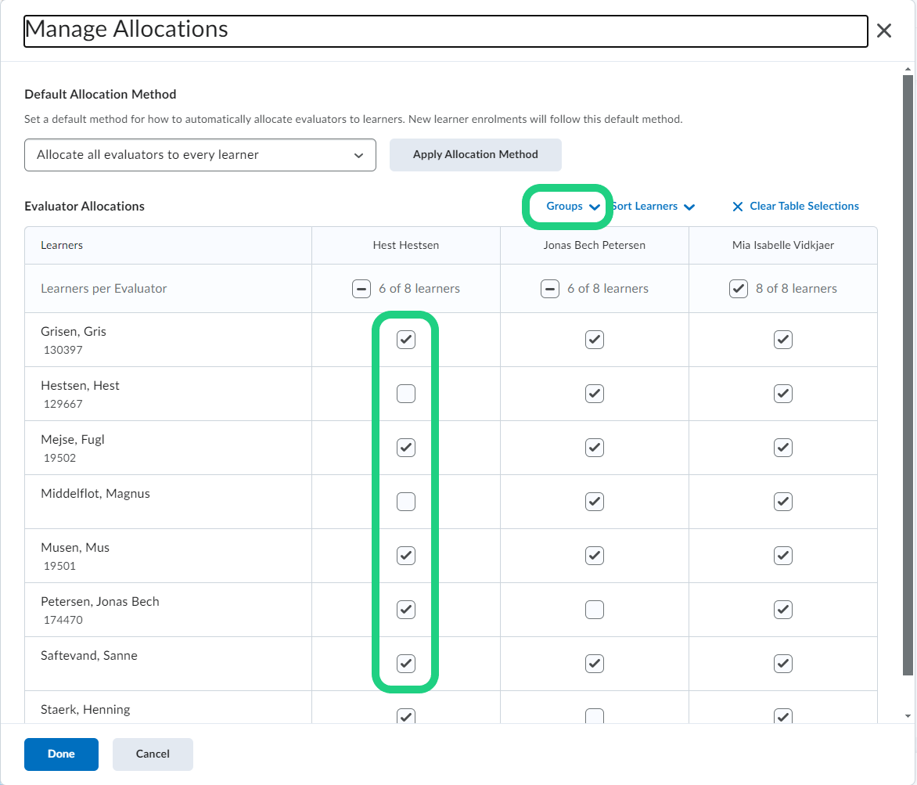Click the scrollbar up arrow

point(908,70)
